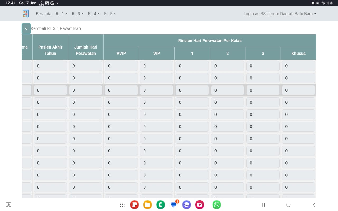The width and height of the screenshot is (338, 211).
Task: Open the yellow My Files folder app
Action: pyautogui.click(x=148, y=205)
